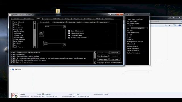The image size is (182, 102).
Task: Click the phBot title bar icon
Action: pos(11,15)
